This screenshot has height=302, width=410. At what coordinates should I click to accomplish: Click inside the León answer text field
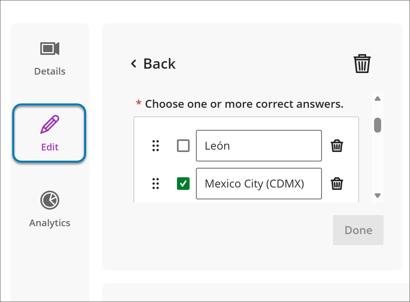click(259, 146)
